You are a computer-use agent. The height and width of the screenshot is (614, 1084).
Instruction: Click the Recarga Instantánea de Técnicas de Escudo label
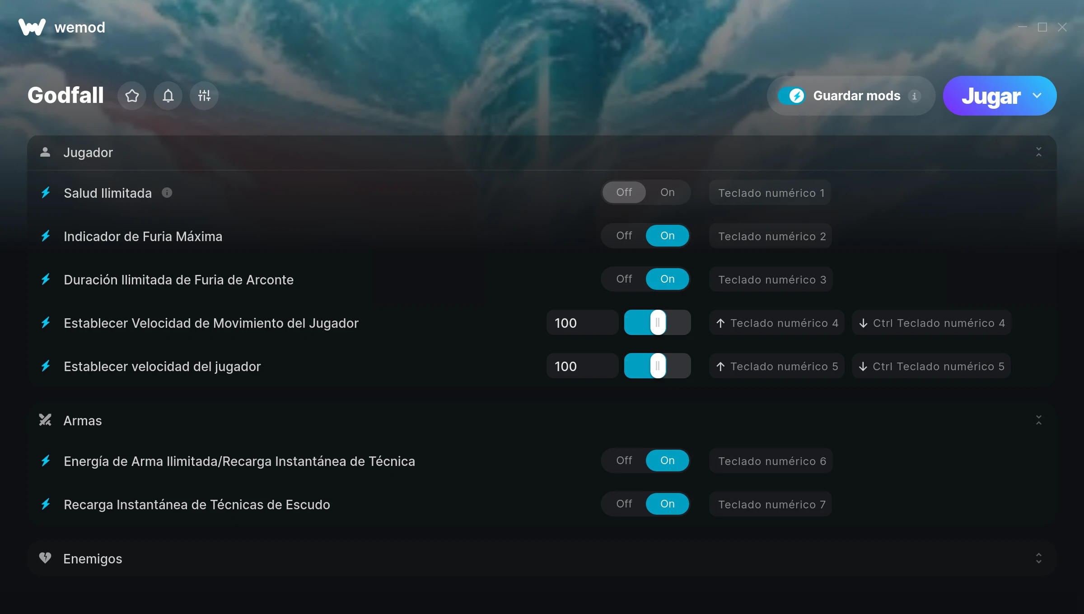pyautogui.click(x=197, y=504)
